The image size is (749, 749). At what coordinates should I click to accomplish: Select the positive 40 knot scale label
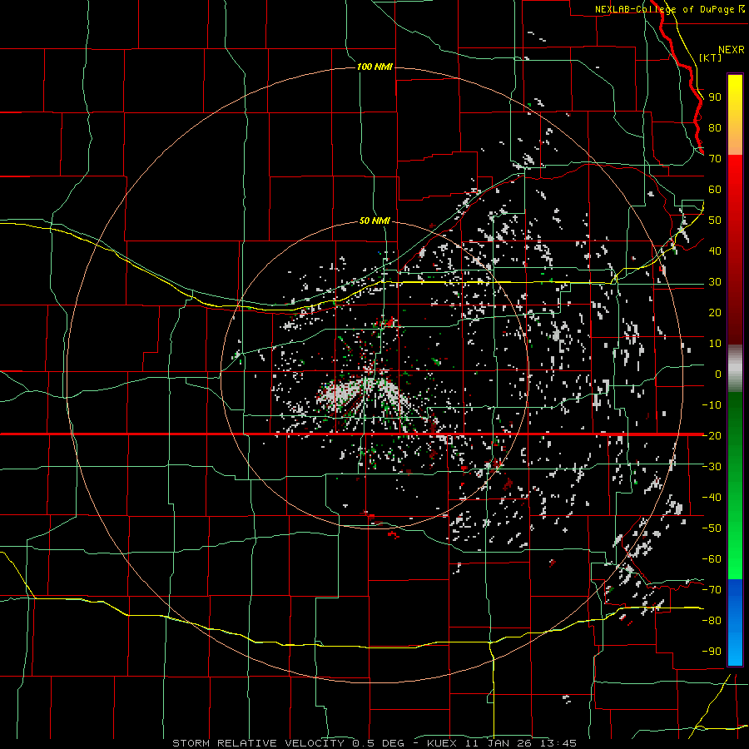(x=715, y=250)
